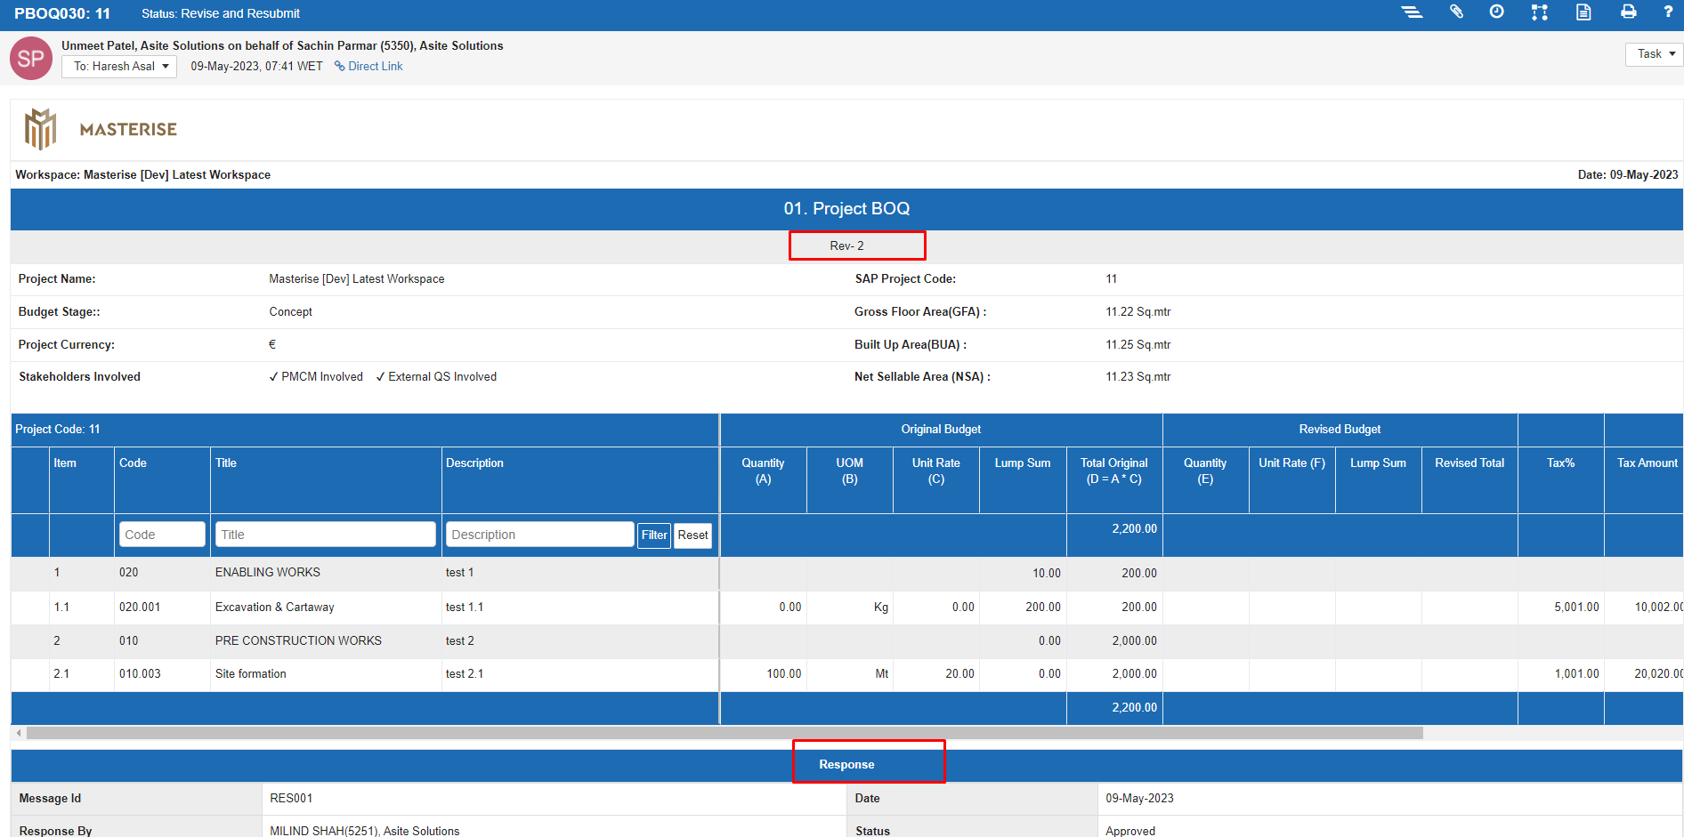Open attachments via the paperclip icon

tap(1456, 12)
